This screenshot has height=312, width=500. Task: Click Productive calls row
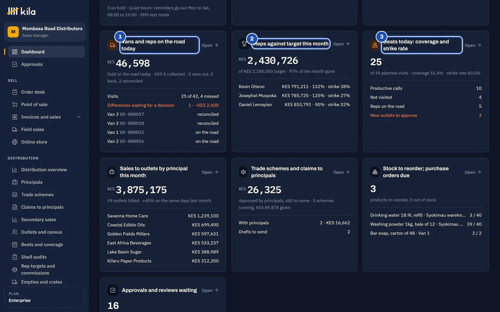(x=426, y=88)
